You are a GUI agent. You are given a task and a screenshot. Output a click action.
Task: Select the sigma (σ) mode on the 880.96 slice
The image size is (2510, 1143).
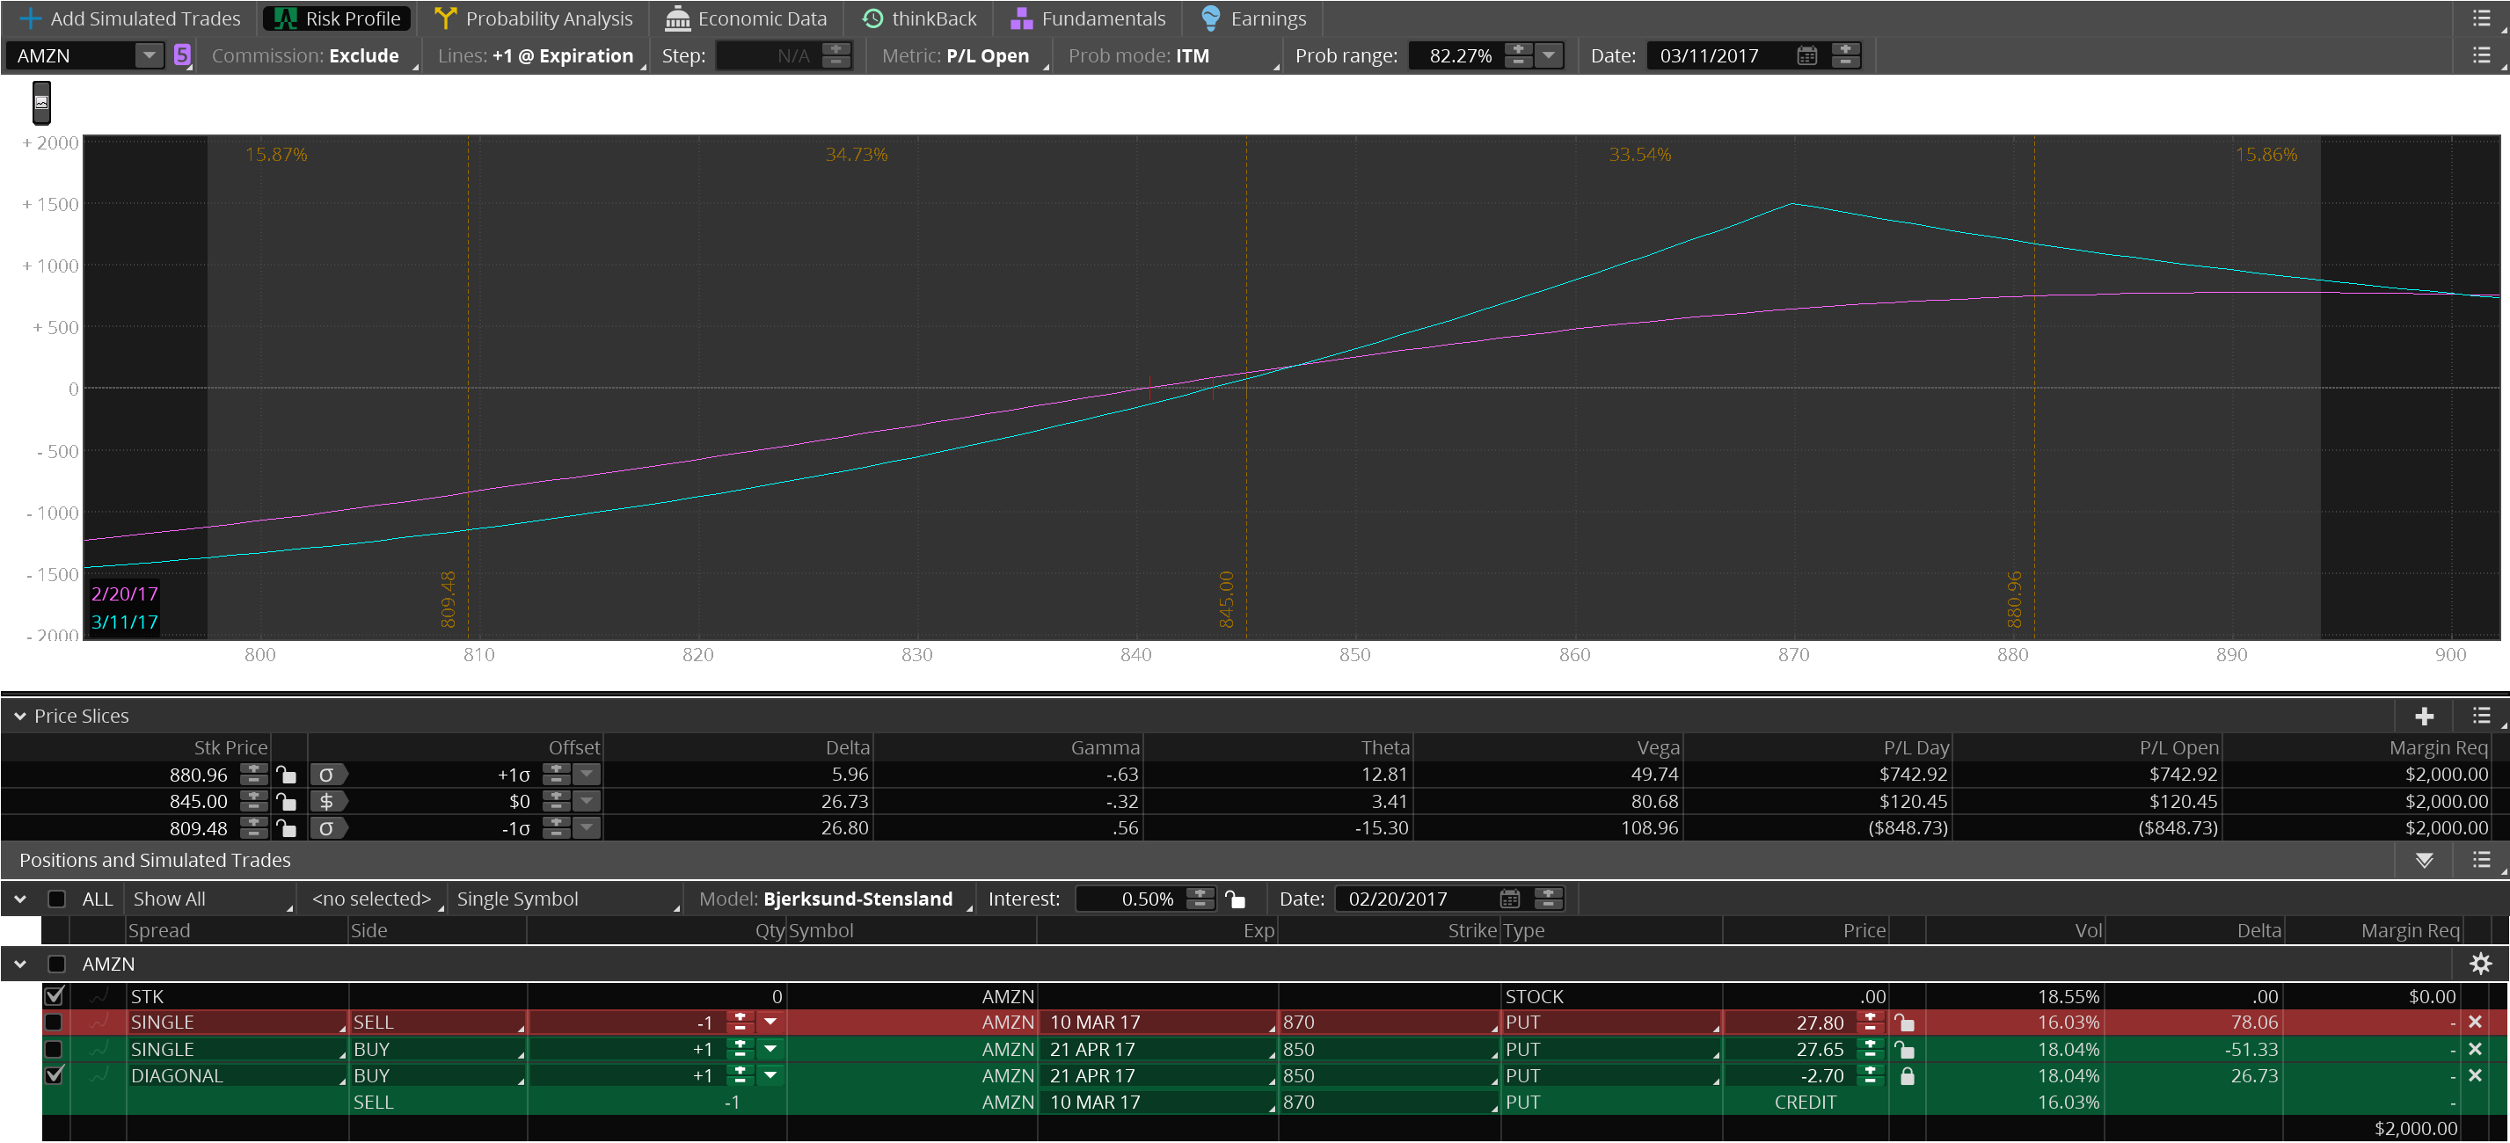328,774
